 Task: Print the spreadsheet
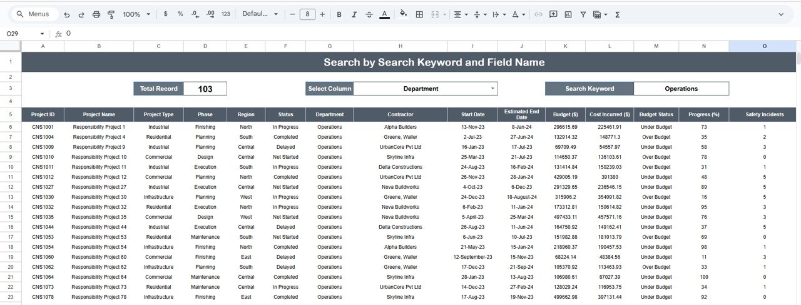[x=96, y=14]
